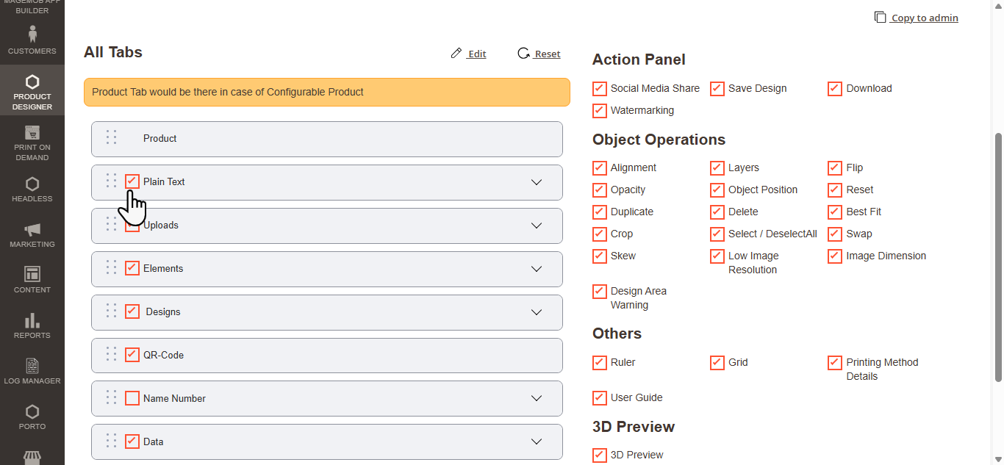Expand the Data tab settings
The height and width of the screenshot is (465, 1004).
[537, 441]
